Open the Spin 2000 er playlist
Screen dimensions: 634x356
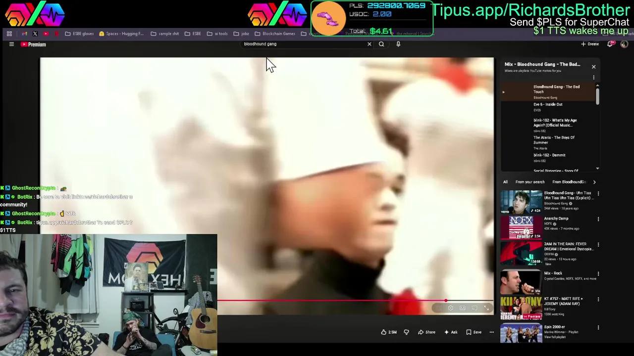pyautogui.click(x=521, y=333)
